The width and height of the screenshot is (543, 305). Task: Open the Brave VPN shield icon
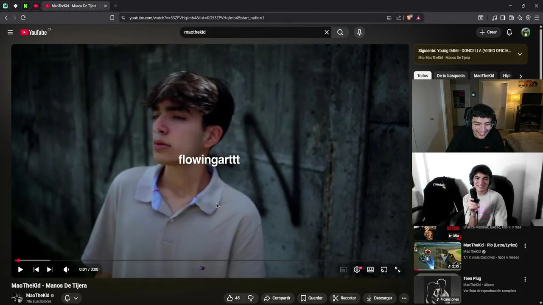point(528,18)
